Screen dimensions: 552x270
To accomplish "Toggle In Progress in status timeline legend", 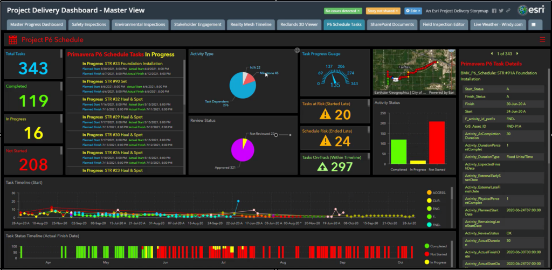I will [x=436, y=262].
